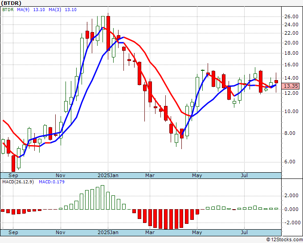The height and width of the screenshot is (243, 303).
Task: Click the 12.00 price axis label
Action: (x=291, y=93)
